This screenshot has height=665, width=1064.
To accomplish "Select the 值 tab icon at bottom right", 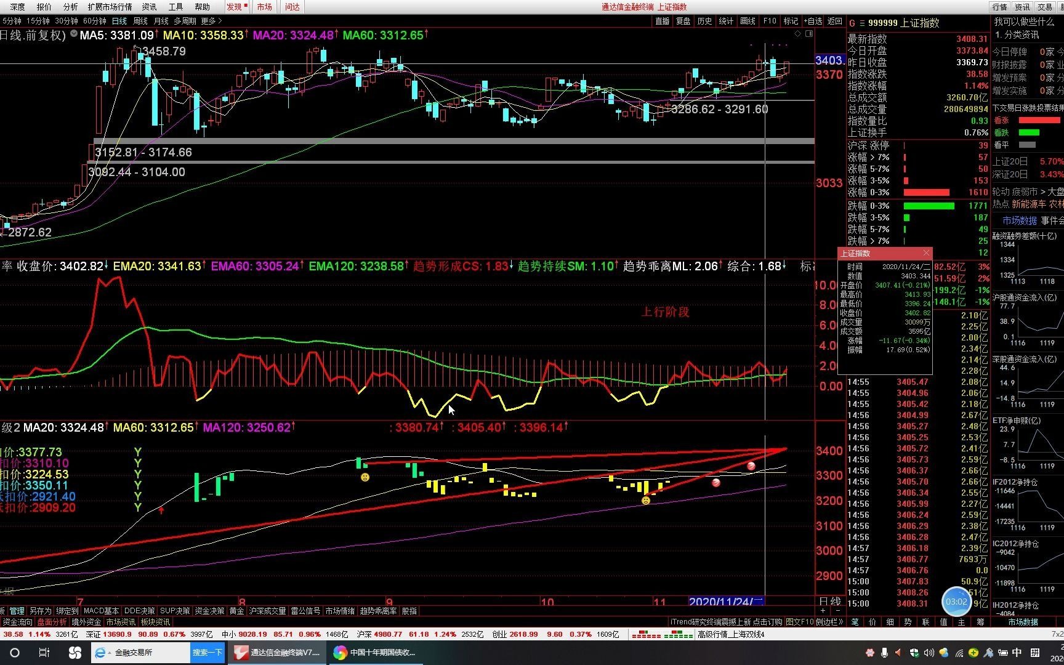I will click(x=944, y=622).
